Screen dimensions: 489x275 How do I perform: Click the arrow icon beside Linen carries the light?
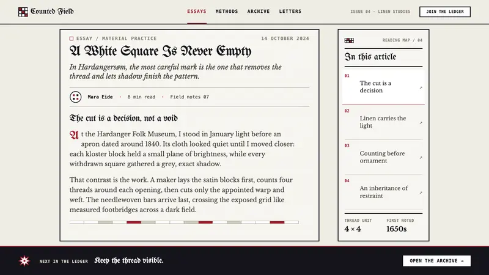[x=421, y=123]
